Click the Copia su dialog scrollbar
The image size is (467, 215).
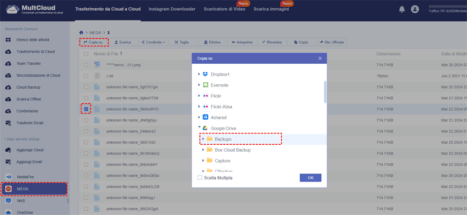tap(325, 92)
